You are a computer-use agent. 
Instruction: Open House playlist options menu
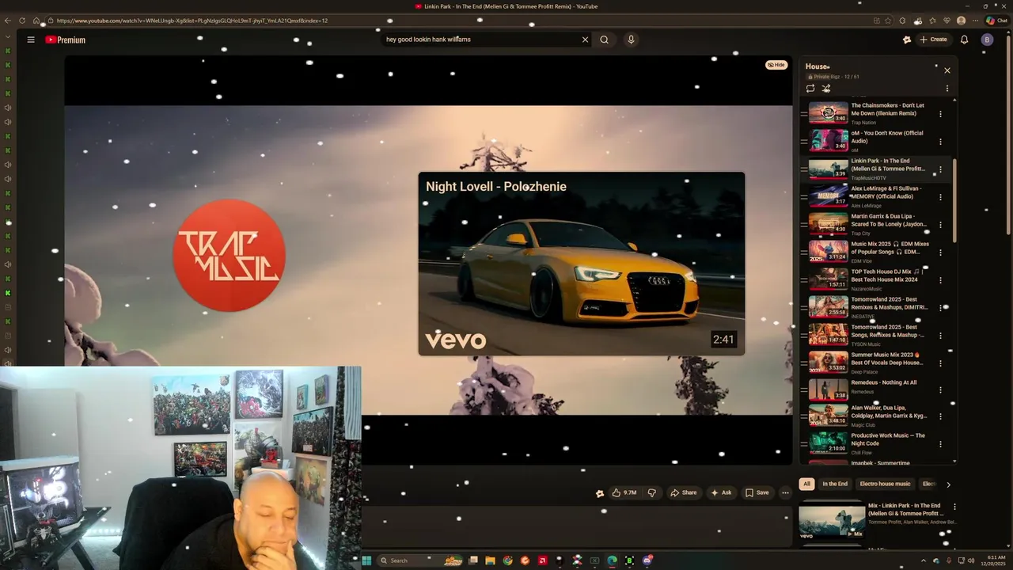point(947,89)
